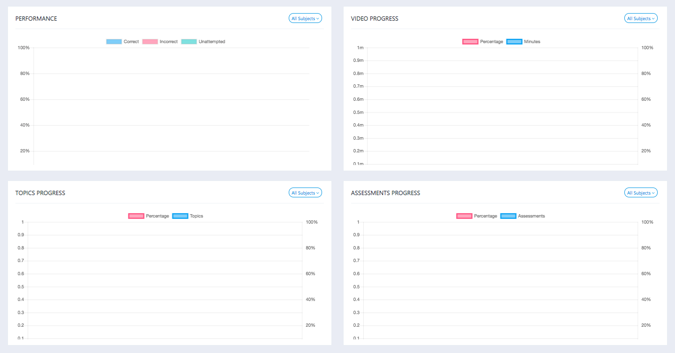Click the 60% axis label in Performance chart

pyautogui.click(x=24, y=99)
